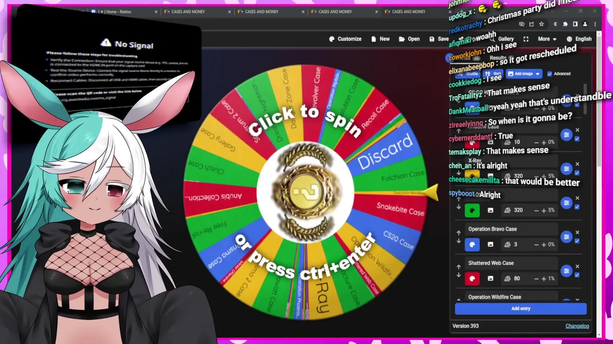Click Open with the folder icon
Viewport: 613px width, 344px height.
(x=409, y=39)
